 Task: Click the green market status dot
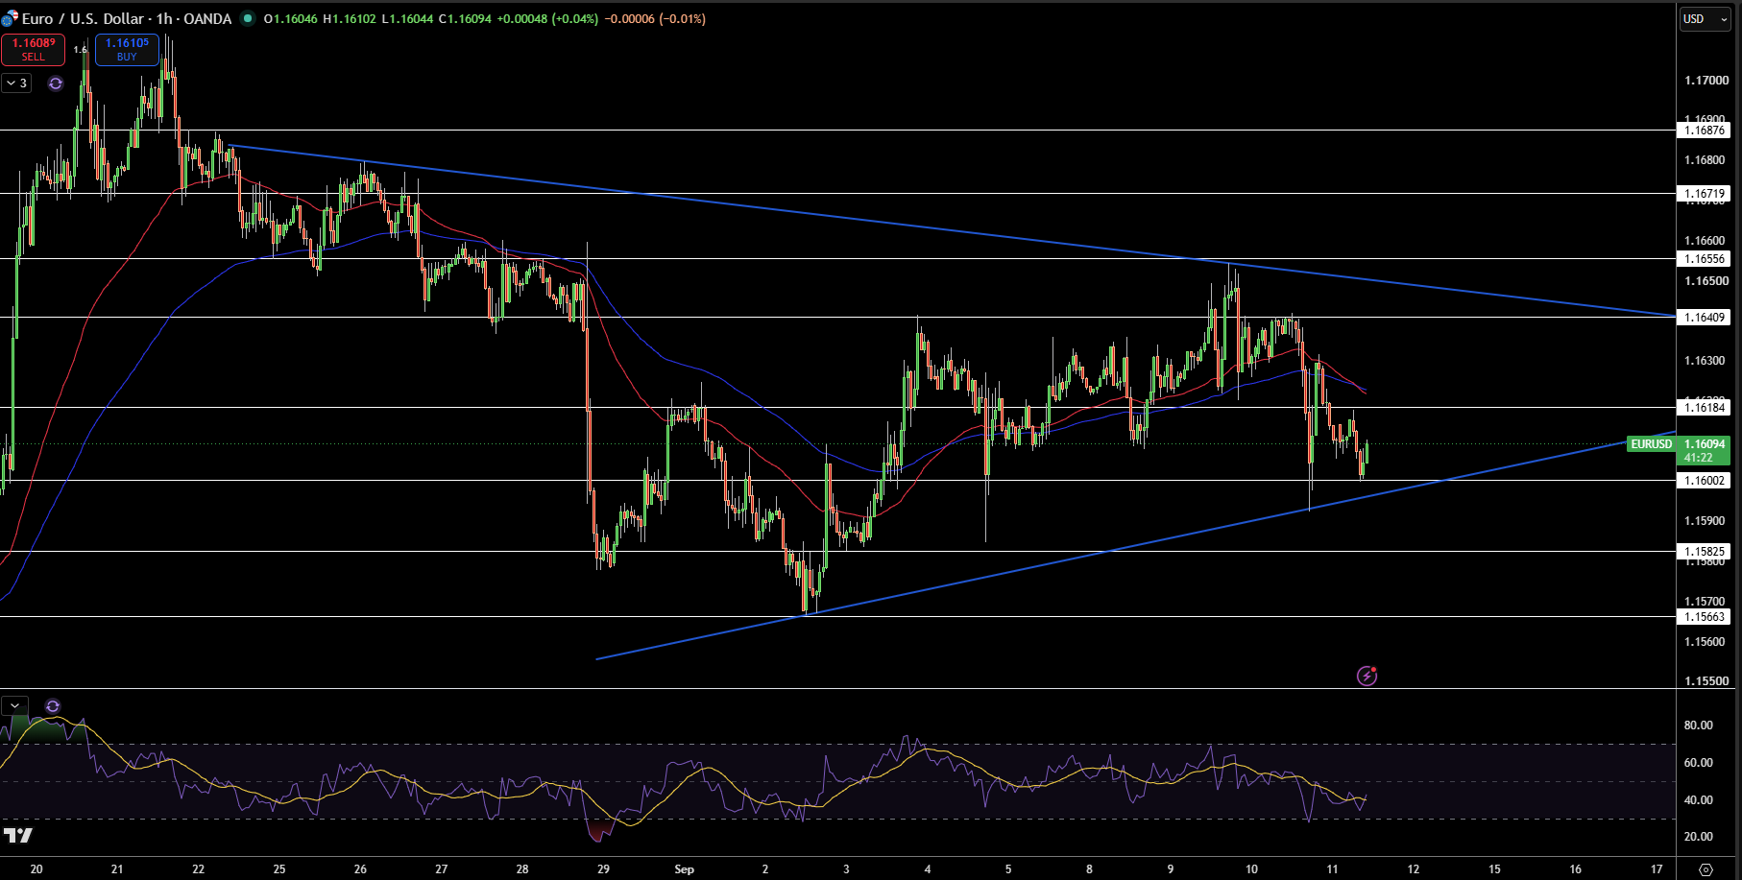(248, 18)
